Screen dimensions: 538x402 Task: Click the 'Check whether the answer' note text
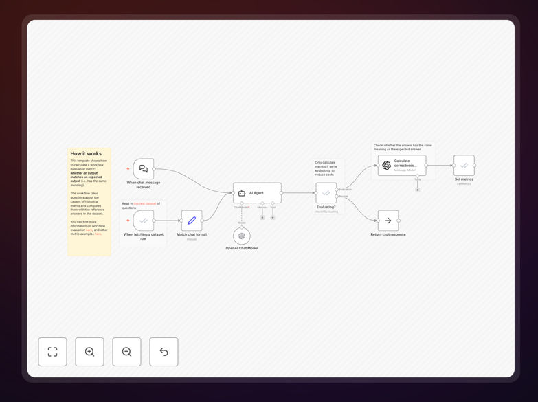(x=403, y=147)
